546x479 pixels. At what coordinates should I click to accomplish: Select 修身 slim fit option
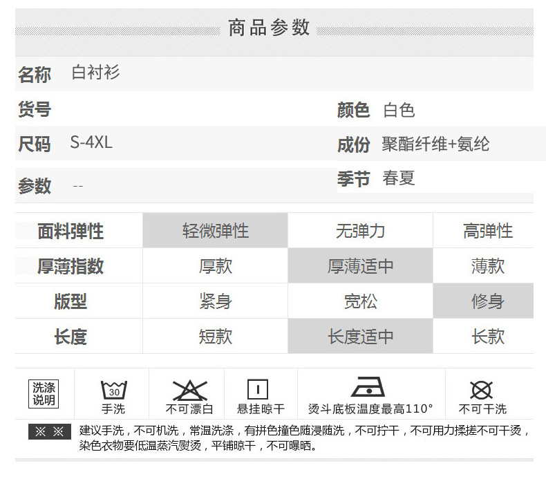(487, 301)
